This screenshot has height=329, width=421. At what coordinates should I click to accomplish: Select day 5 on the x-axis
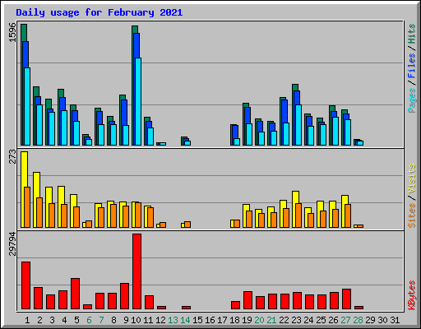76,320
